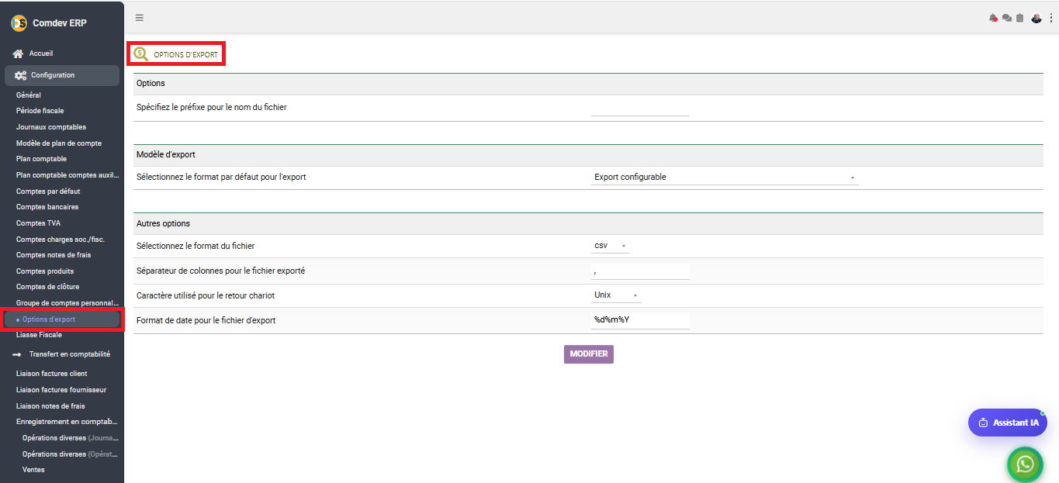This screenshot has width=1059, height=483.
Task: Click the hamburger menu icon in top bar
Action: click(140, 18)
